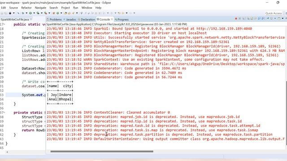Clear the console output

point(248,19)
